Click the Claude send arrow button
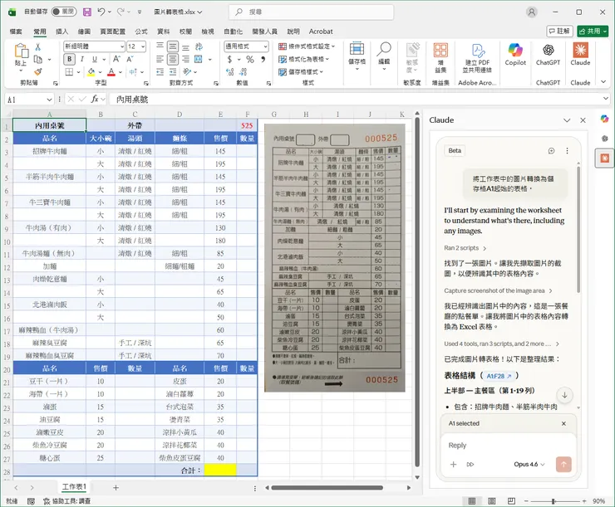The image size is (615, 507). (563, 465)
